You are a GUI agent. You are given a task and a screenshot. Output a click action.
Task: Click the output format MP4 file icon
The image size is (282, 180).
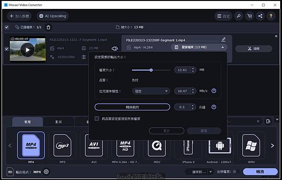[10, 172]
